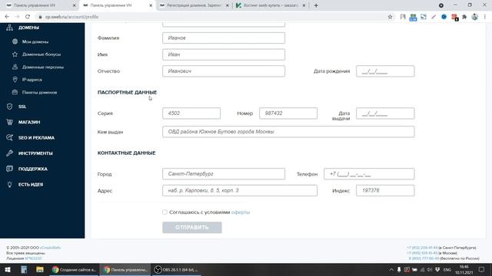The width and height of the screenshot is (492, 276).
Task: Open Пакеты доменов menu item
Action: [39, 92]
